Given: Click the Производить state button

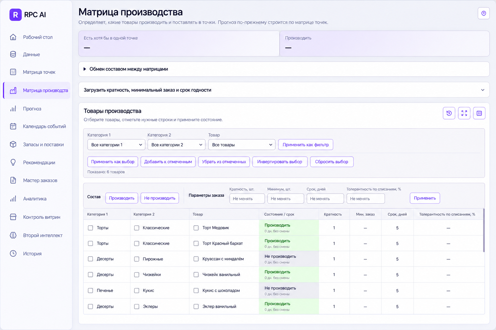Looking at the screenshot, I should 122,198.
